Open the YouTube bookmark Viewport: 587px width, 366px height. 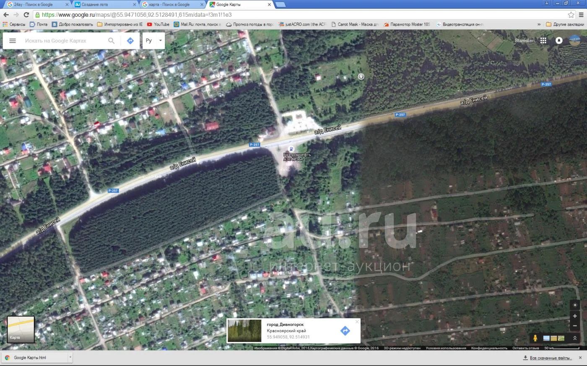click(x=158, y=24)
